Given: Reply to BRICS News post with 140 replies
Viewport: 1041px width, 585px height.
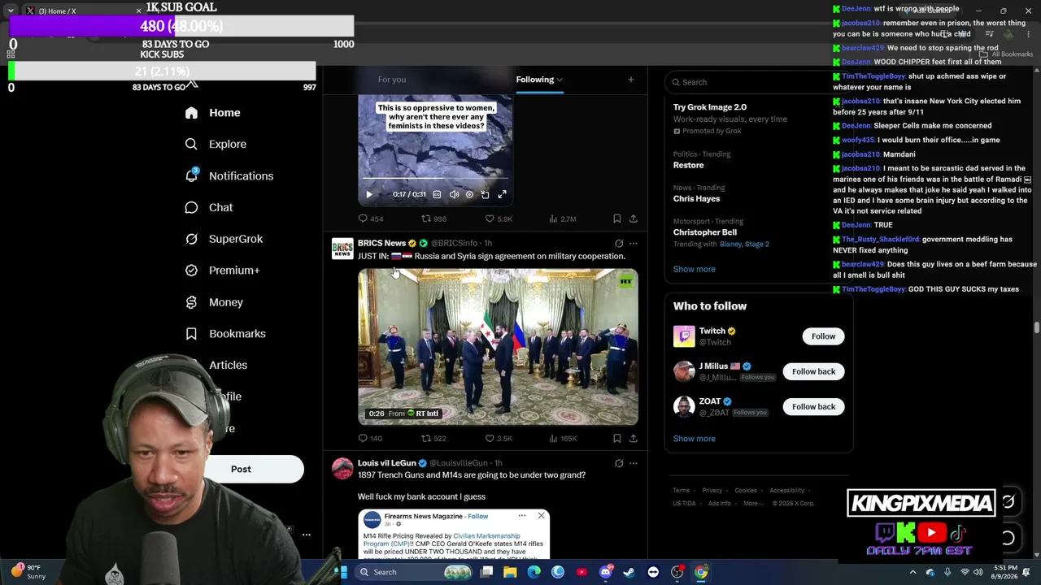Looking at the screenshot, I should (370, 438).
